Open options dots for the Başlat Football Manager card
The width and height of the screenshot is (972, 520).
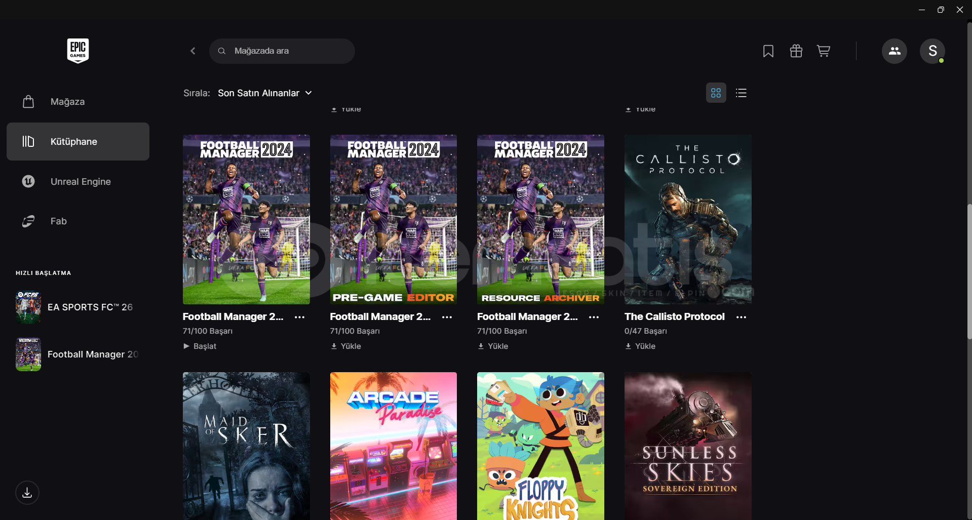tap(300, 317)
